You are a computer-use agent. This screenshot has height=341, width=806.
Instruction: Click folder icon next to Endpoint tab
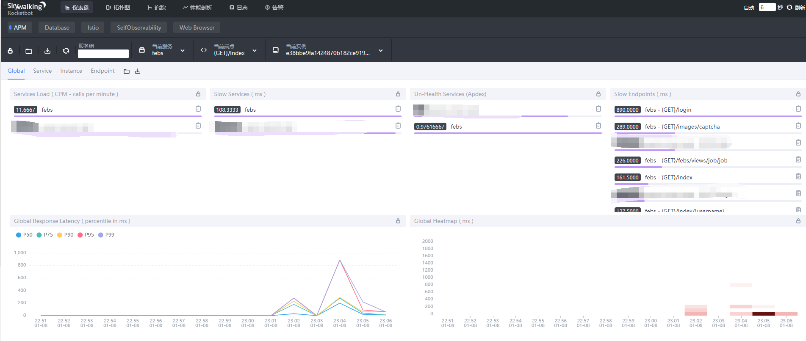coord(127,71)
